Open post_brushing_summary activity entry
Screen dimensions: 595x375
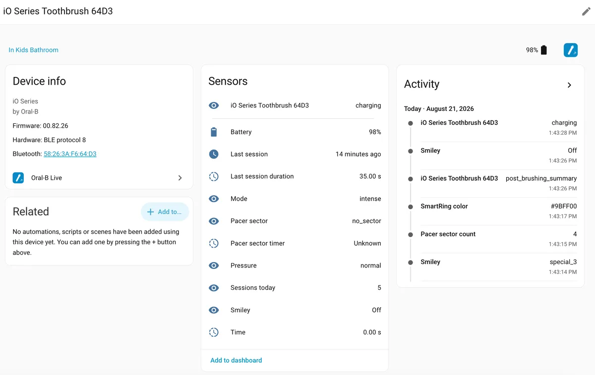point(498,183)
